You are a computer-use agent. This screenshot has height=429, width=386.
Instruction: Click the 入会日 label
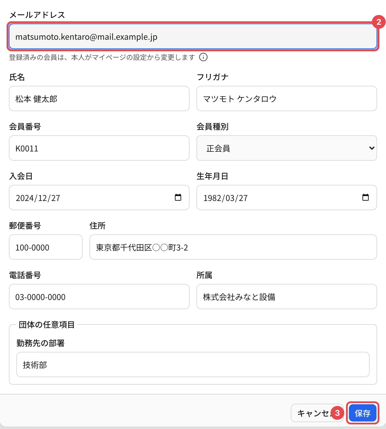[x=21, y=176]
